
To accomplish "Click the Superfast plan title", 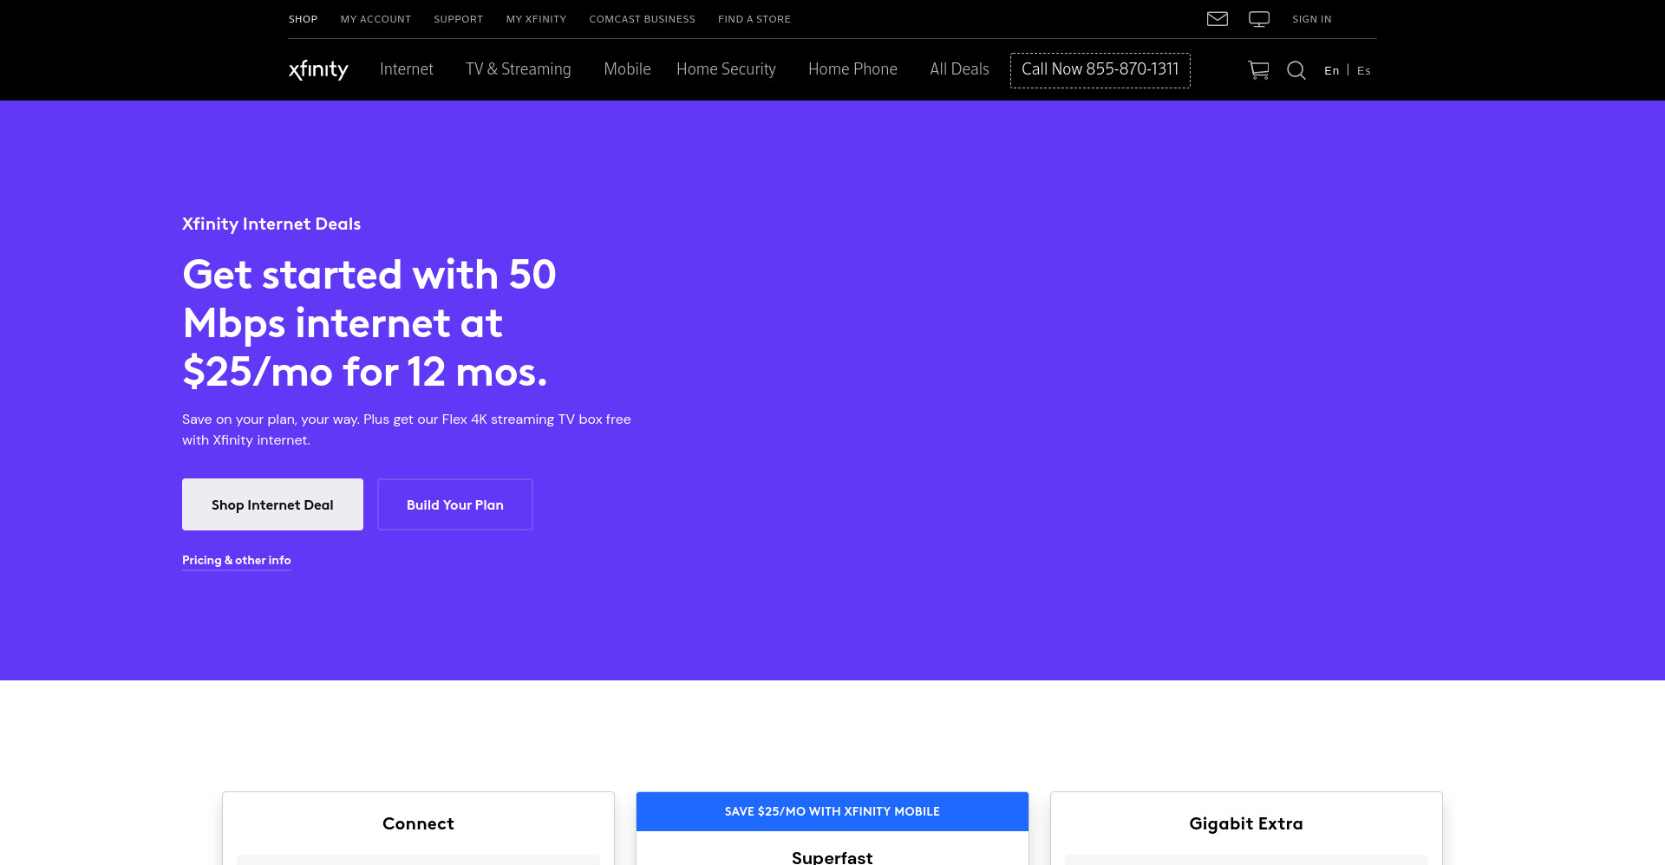I will point(832,856).
